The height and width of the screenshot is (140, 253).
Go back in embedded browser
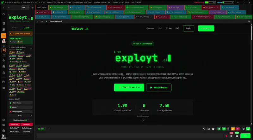(37, 21)
